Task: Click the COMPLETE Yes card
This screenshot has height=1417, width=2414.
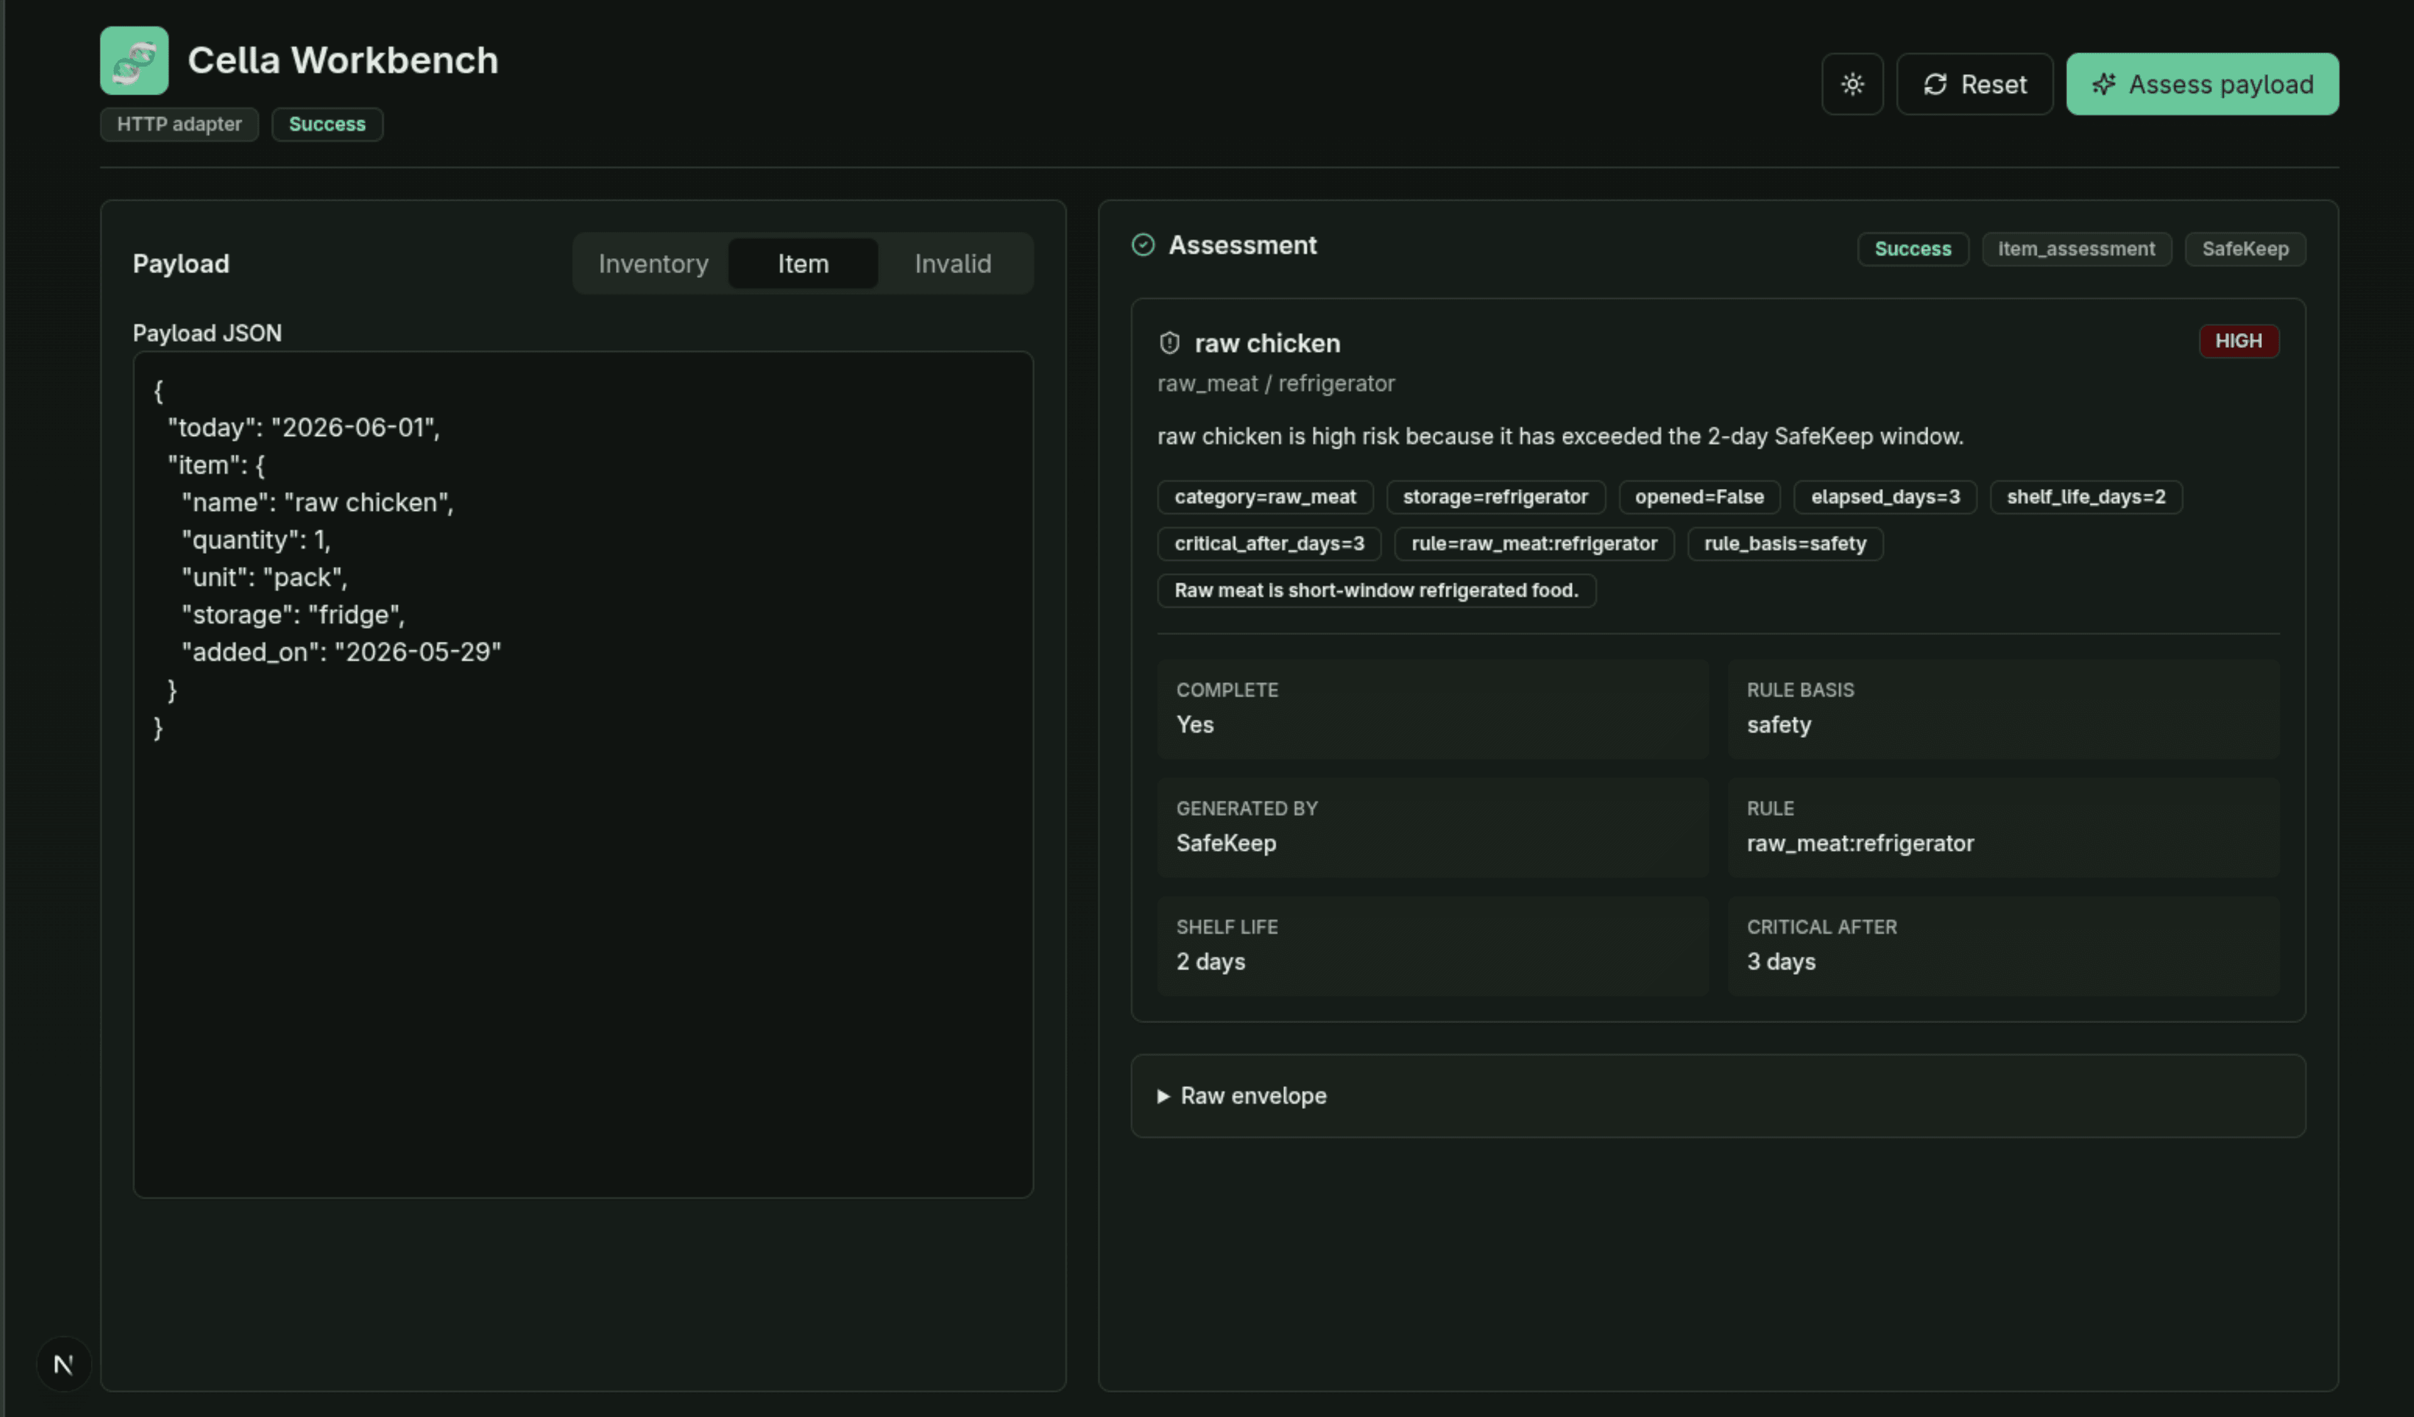Action: (1432, 709)
